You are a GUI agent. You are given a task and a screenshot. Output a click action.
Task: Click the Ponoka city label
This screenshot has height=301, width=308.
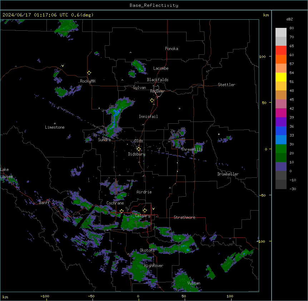tap(172, 49)
